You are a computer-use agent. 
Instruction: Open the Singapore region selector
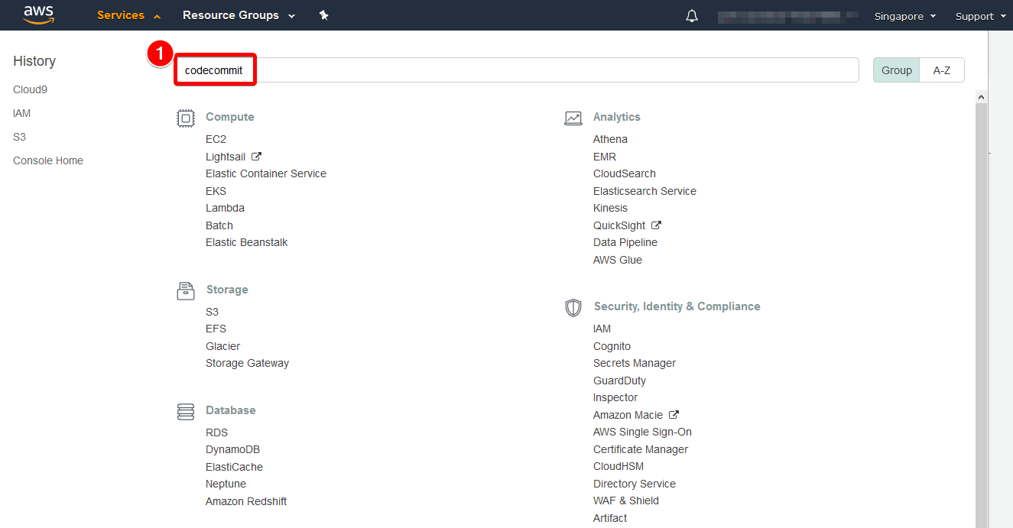905,16
